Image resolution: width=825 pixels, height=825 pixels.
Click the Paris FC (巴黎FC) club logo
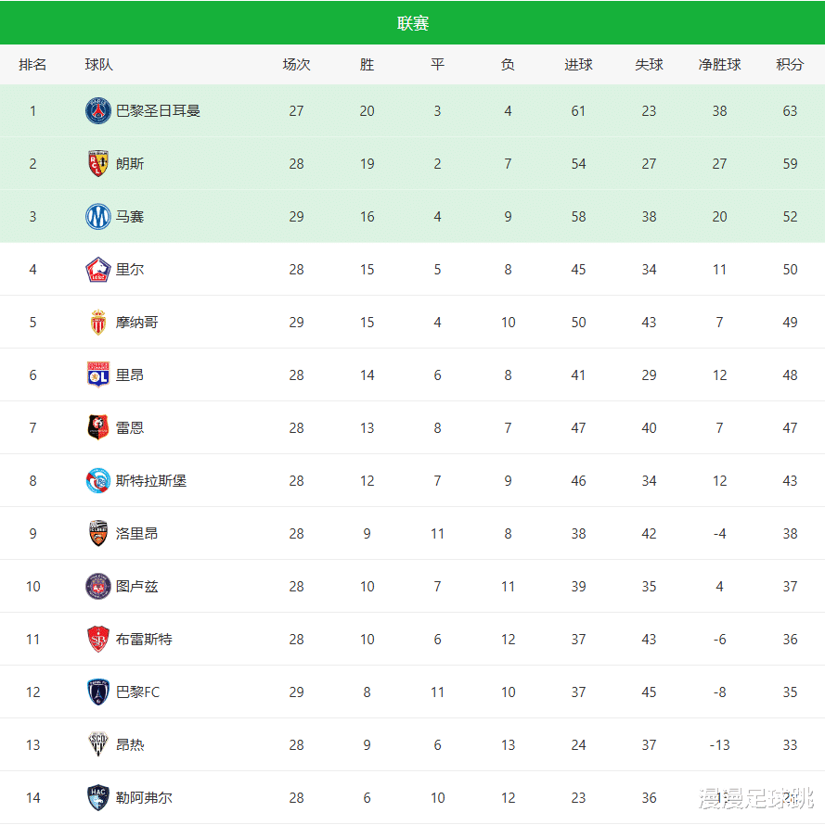98,692
